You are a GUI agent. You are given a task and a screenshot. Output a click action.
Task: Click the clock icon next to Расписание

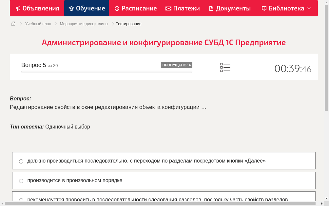(x=117, y=8)
